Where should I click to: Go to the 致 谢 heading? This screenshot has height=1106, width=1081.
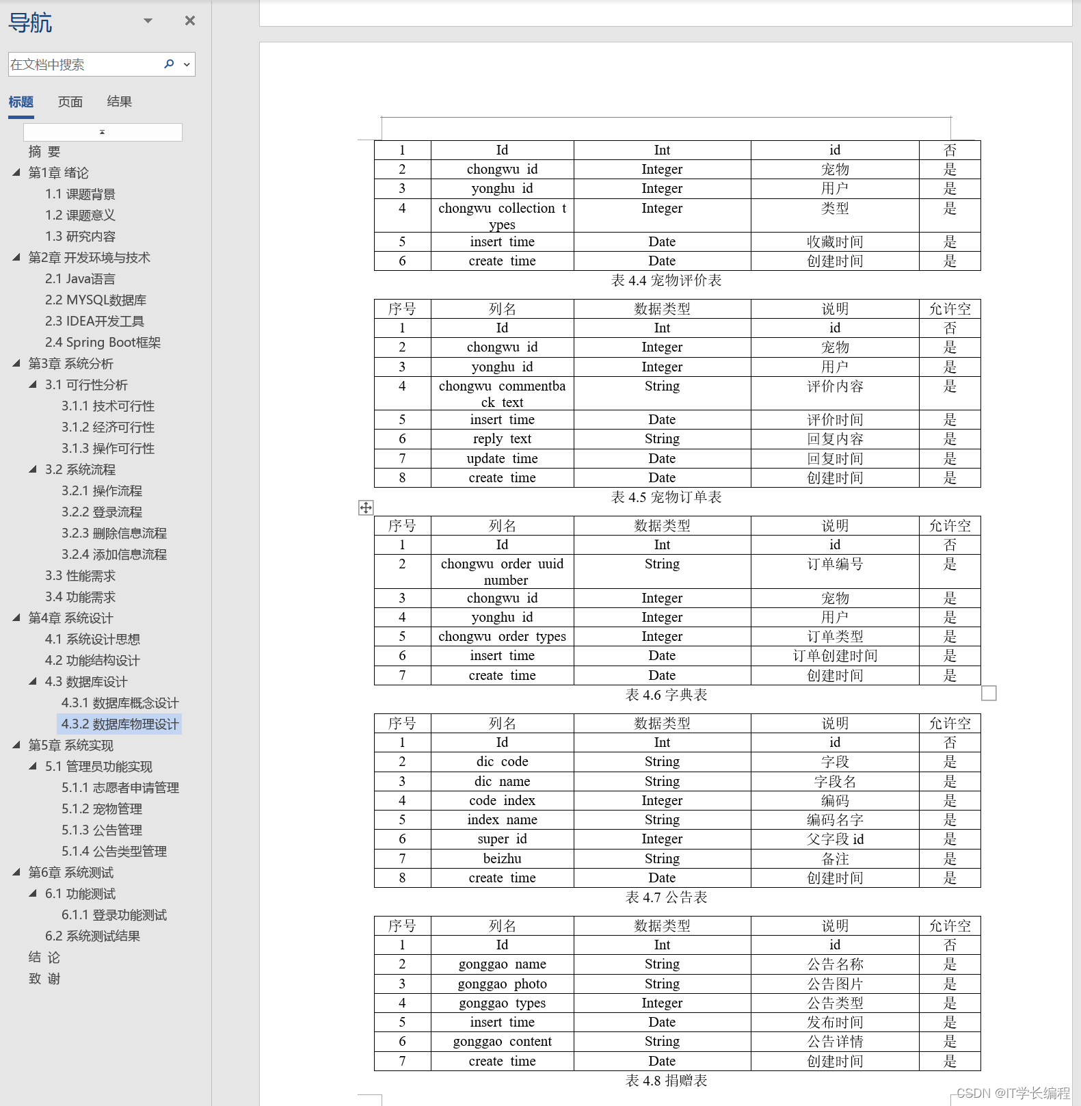pos(44,979)
